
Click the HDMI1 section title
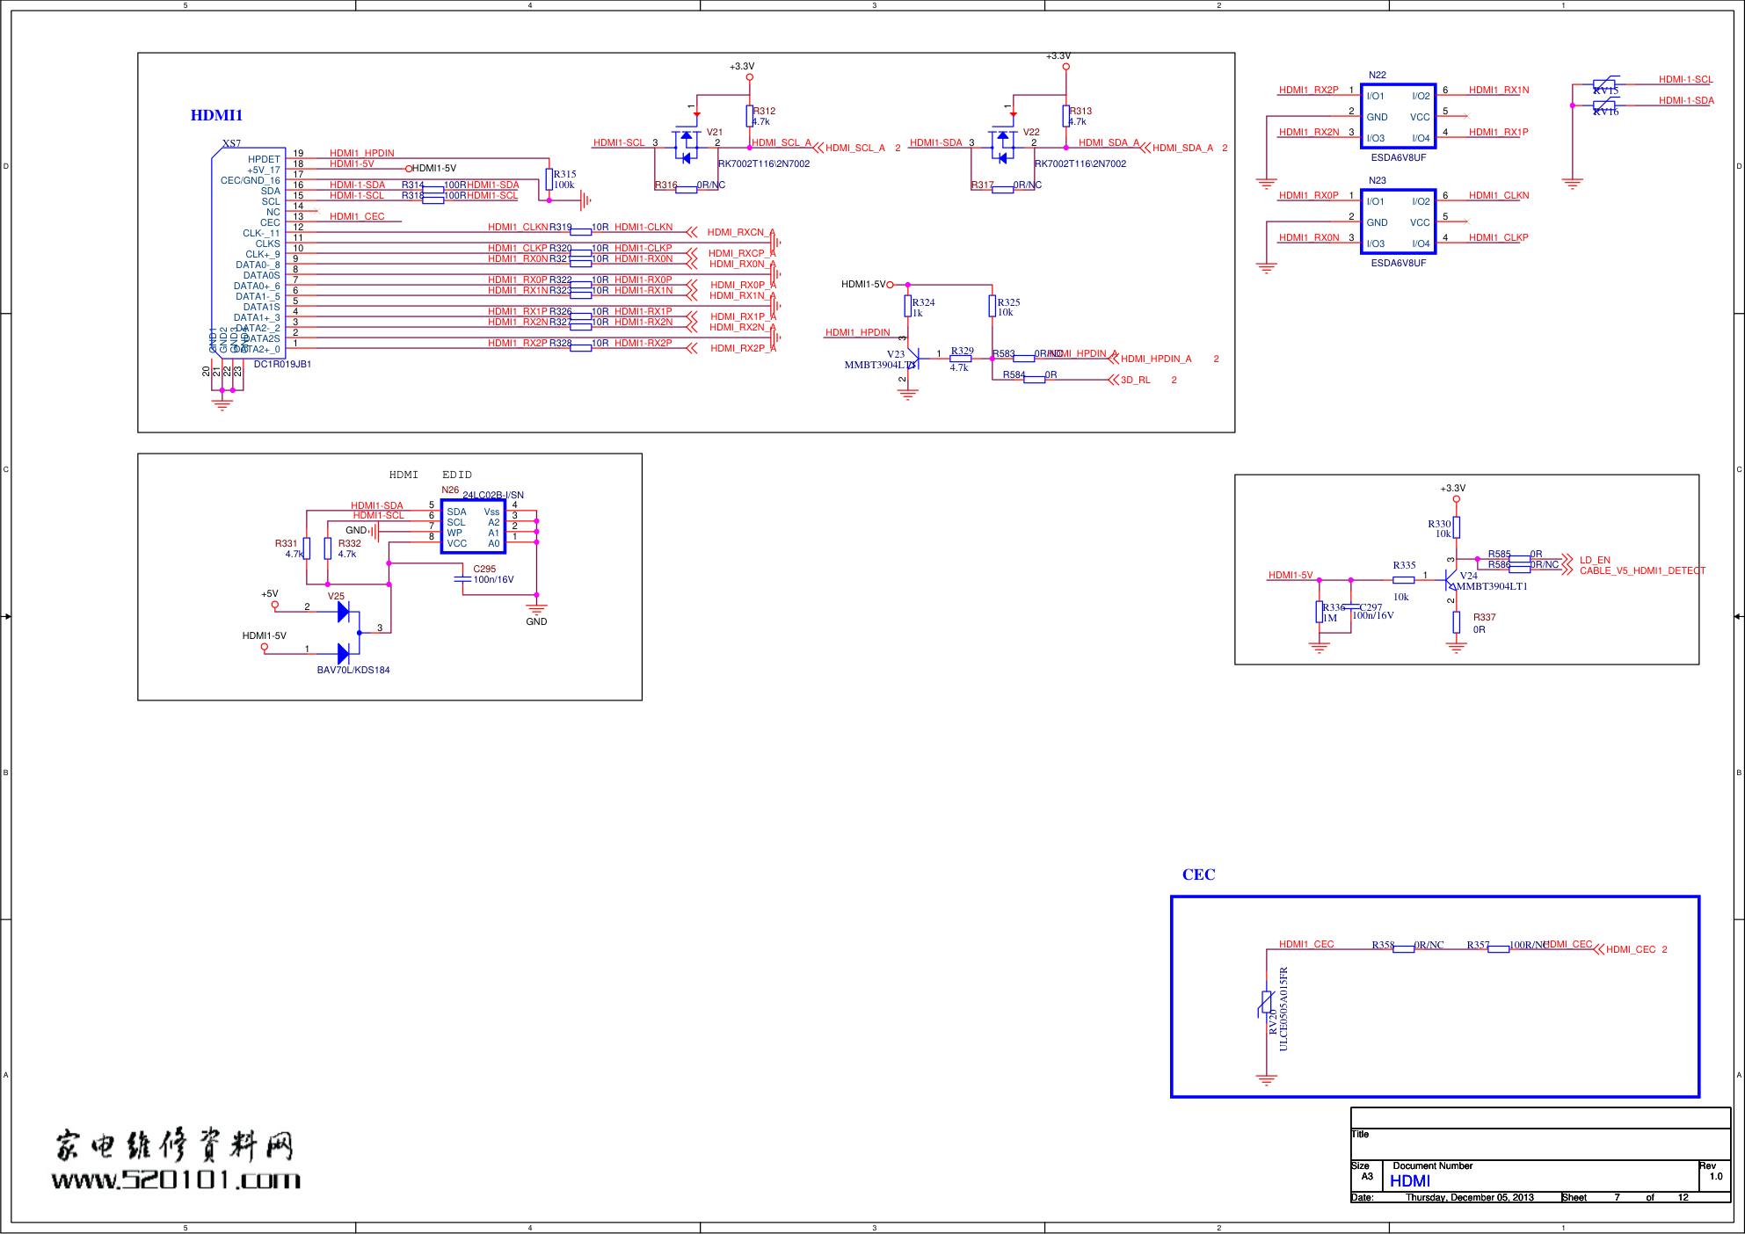[216, 115]
